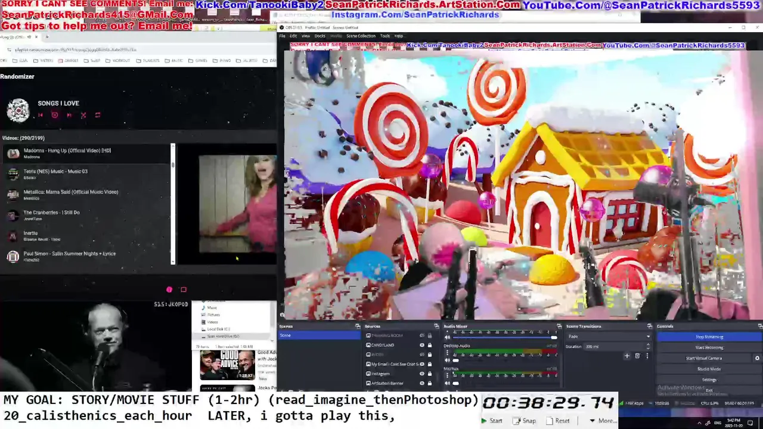Image resolution: width=763 pixels, height=429 pixels.
Task: Select the THINKING ROOM source
Action: pos(387,335)
